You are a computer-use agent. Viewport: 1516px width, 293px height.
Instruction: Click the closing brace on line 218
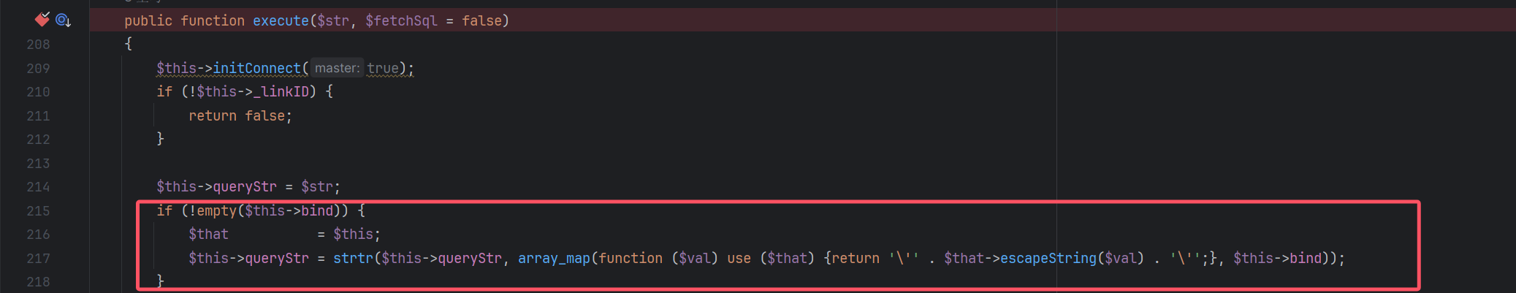tap(160, 281)
